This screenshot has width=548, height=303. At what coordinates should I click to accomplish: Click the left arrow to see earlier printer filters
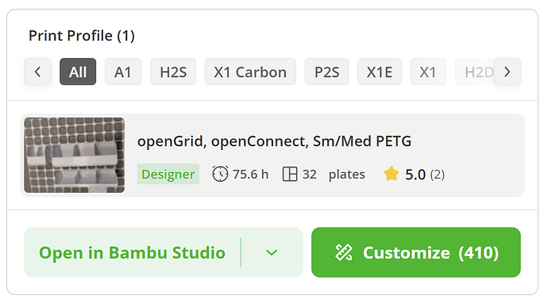(x=38, y=71)
